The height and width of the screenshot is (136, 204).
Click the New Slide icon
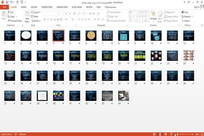click(x=27, y=14)
